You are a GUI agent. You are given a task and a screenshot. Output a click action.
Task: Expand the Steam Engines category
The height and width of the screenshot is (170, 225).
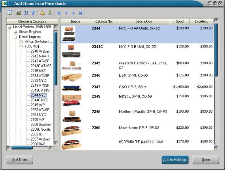pyautogui.click(x=15, y=32)
